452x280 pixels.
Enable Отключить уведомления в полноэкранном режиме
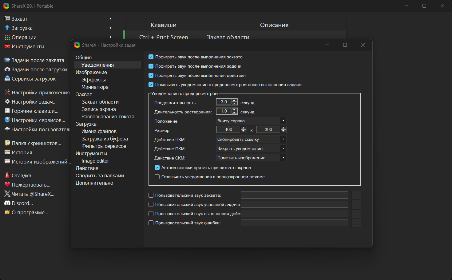[157, 177]
